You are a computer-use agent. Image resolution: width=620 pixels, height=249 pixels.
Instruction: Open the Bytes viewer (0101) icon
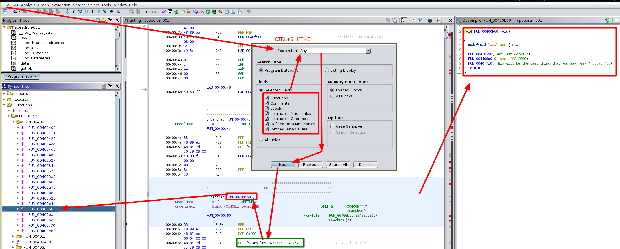click(x=170, y=12)
